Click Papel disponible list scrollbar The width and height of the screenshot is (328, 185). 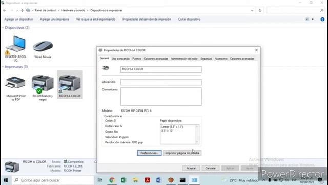[x=197, y=134]
